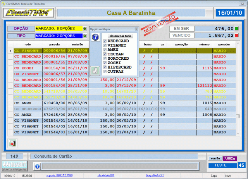Open the TIPO multi-select field
The height and width of the screenshot is (179, 248).
pos(58,36)
